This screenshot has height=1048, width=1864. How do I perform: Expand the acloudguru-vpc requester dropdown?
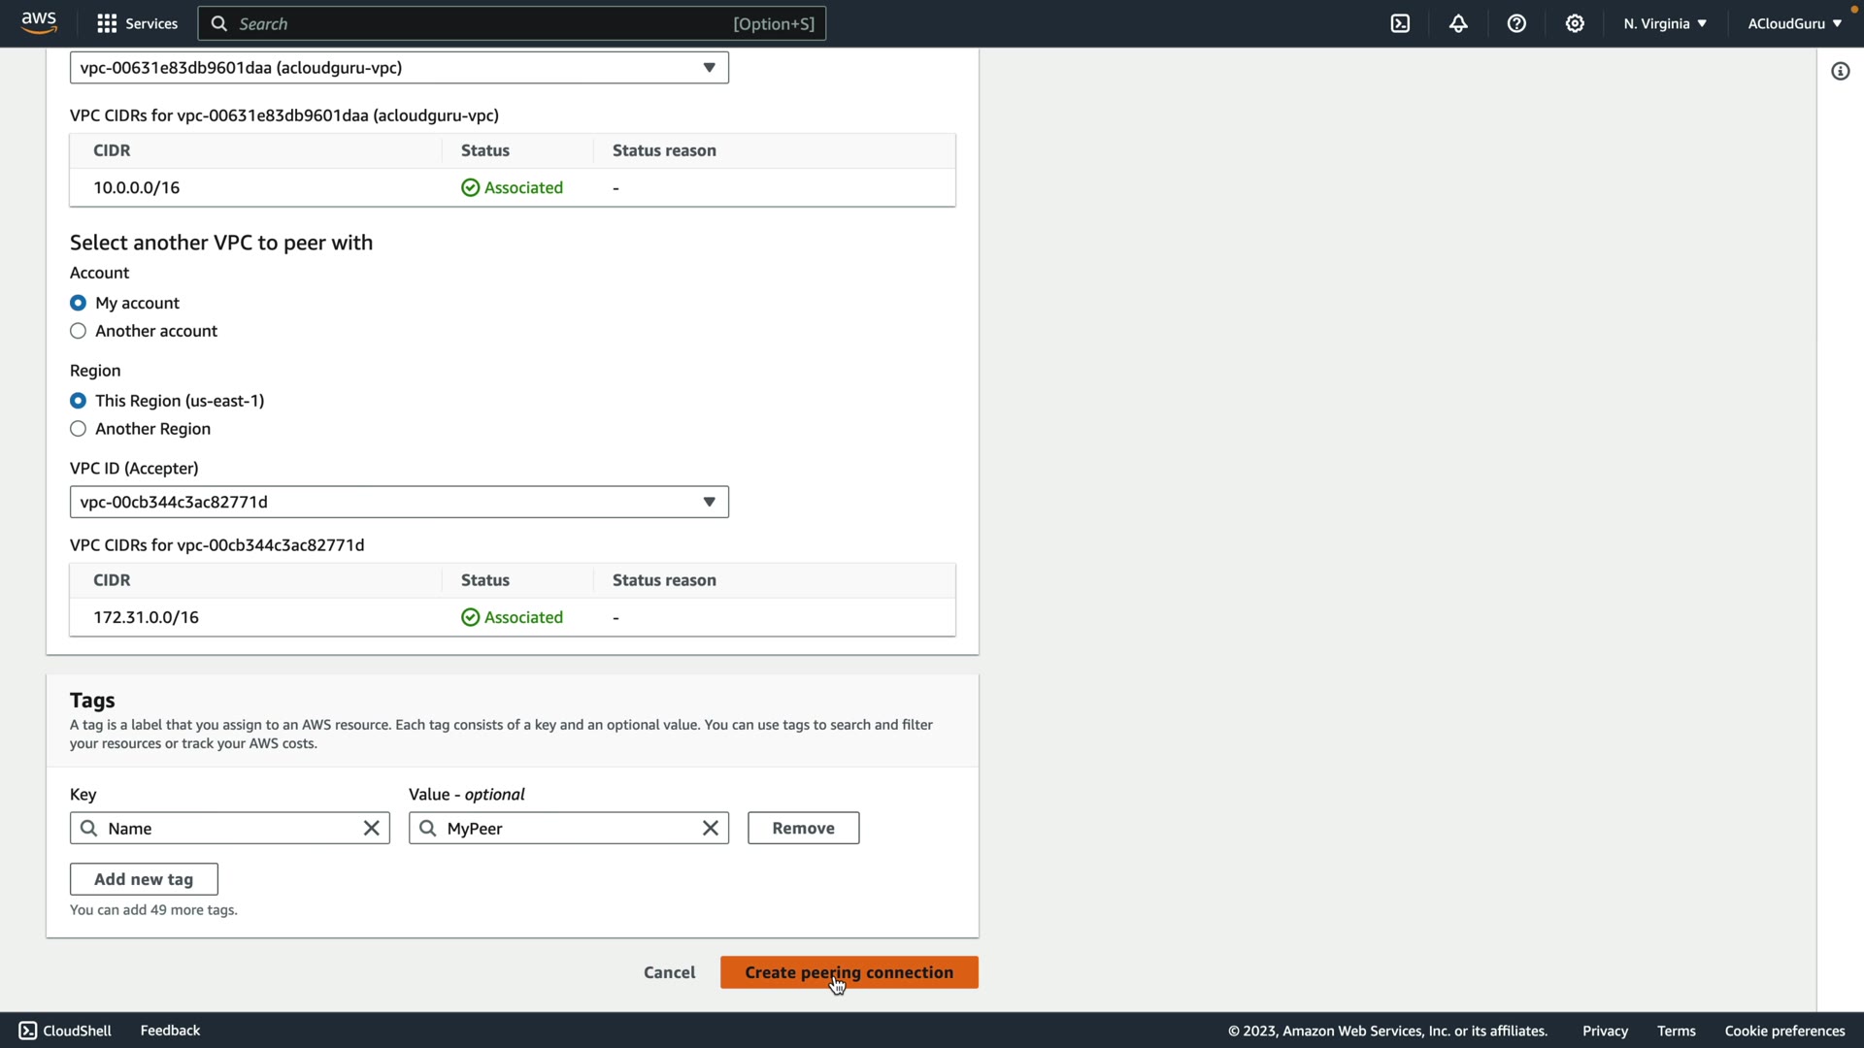pyautogui.click(x=398, y=68)
